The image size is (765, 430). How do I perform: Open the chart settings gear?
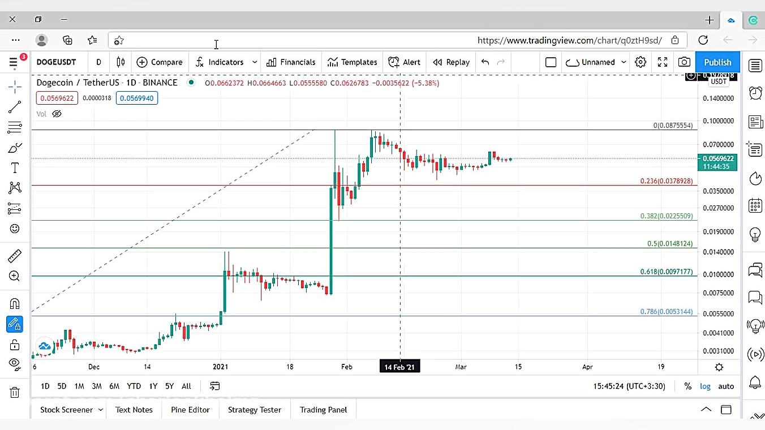click(641, 62)
